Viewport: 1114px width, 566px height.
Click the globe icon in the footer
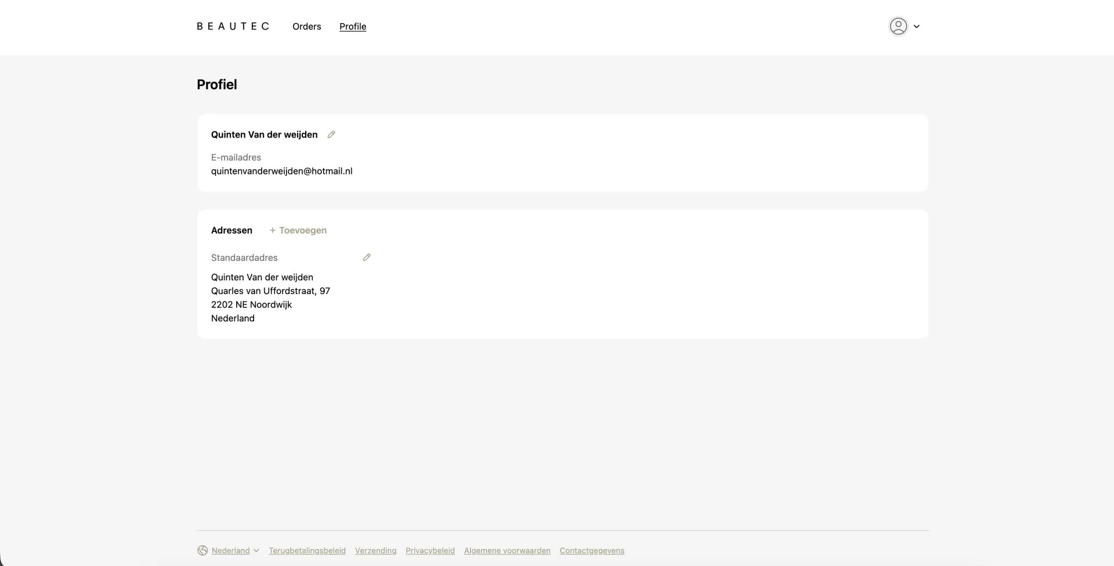[x=202, y=550]
